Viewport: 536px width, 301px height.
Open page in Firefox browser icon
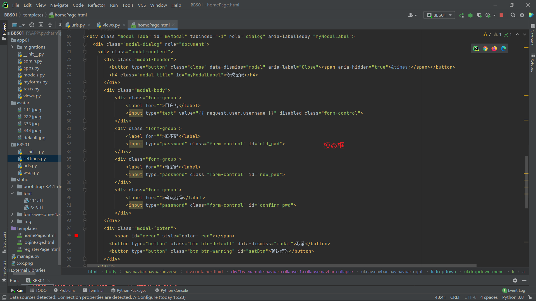494,49
